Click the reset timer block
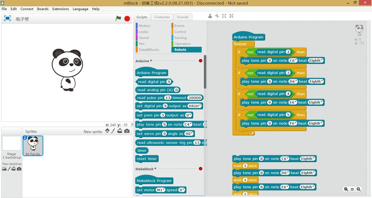This screenshot has height=198, width=372. tap(147, 159)
